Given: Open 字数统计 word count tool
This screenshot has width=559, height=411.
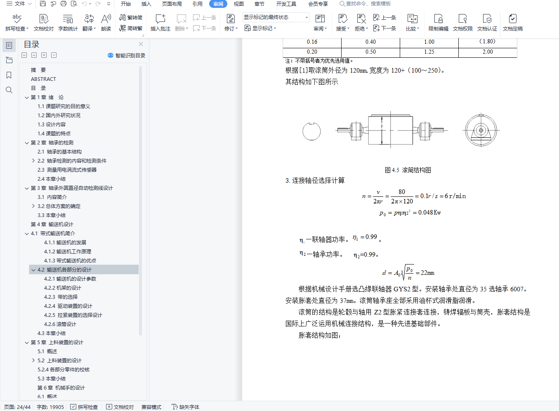Looking at the screenshot, I should click(x=68, y=22).
